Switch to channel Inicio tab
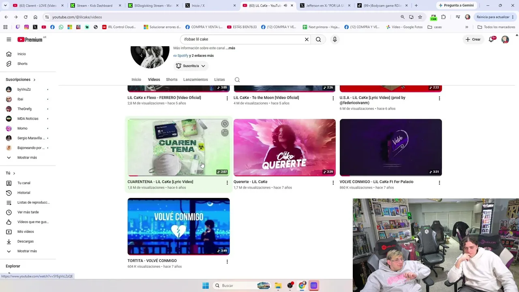The image size is (519, 292). click(136, 79)
